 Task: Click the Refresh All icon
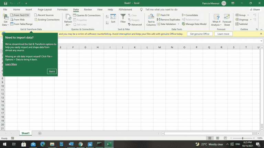click(x=68, y=17)
